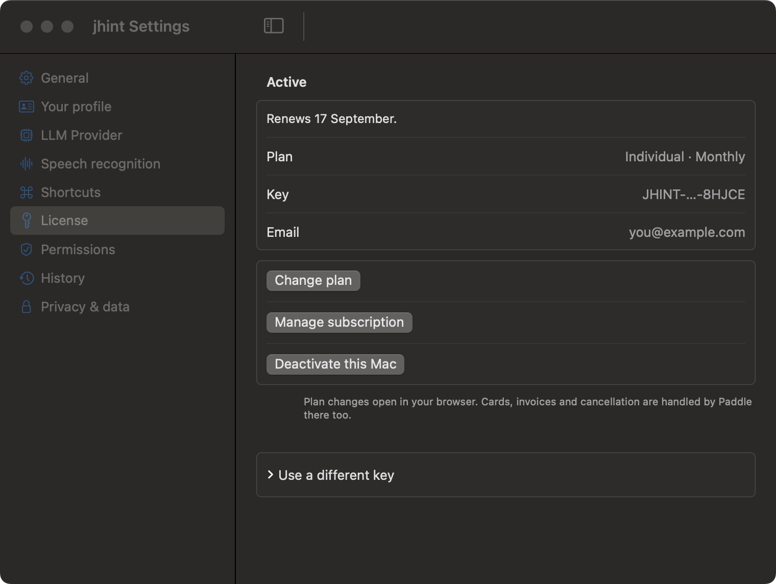Click the Paddle plan changes note
The image size is (776, 584).
point(527,408)
